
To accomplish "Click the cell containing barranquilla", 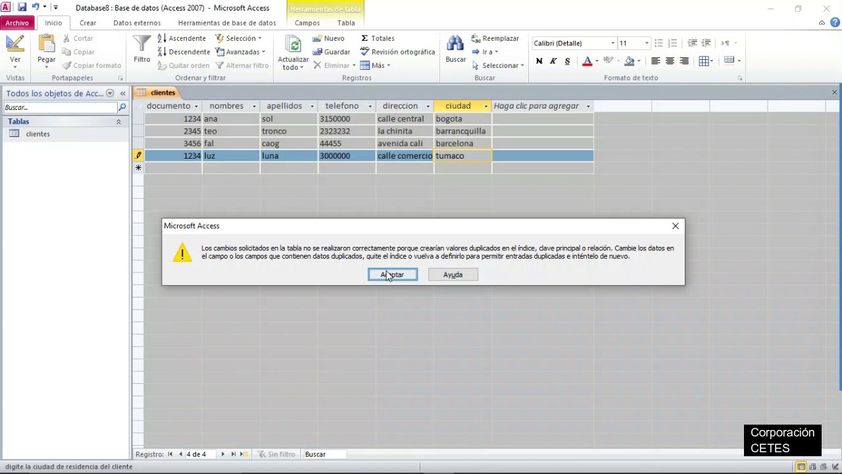I will [462, 131].
